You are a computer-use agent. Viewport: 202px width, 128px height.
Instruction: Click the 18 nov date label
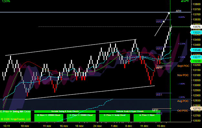coord(79,126)
